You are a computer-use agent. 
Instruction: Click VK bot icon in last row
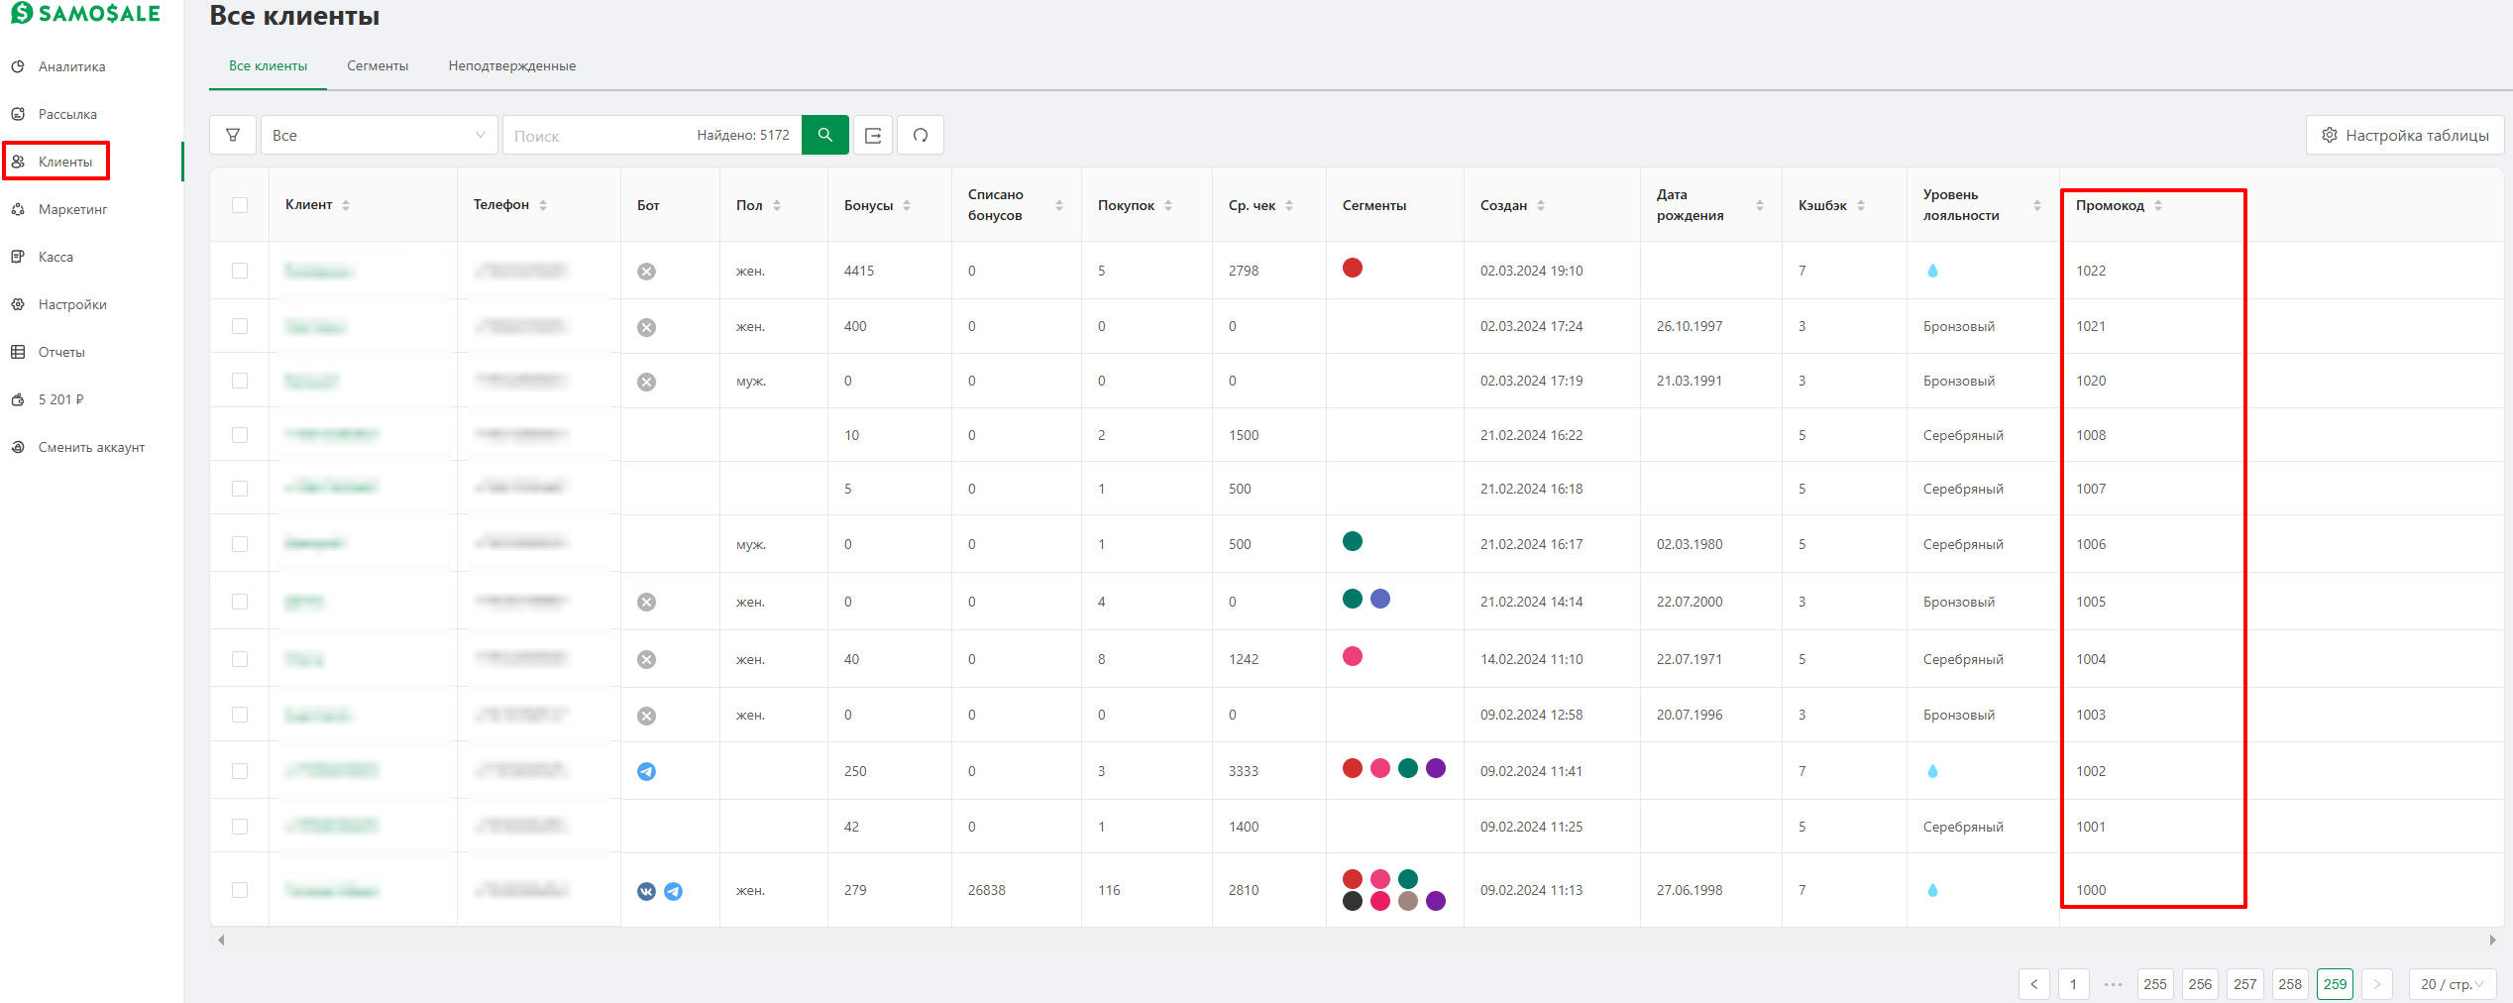(x=646, y=891)
